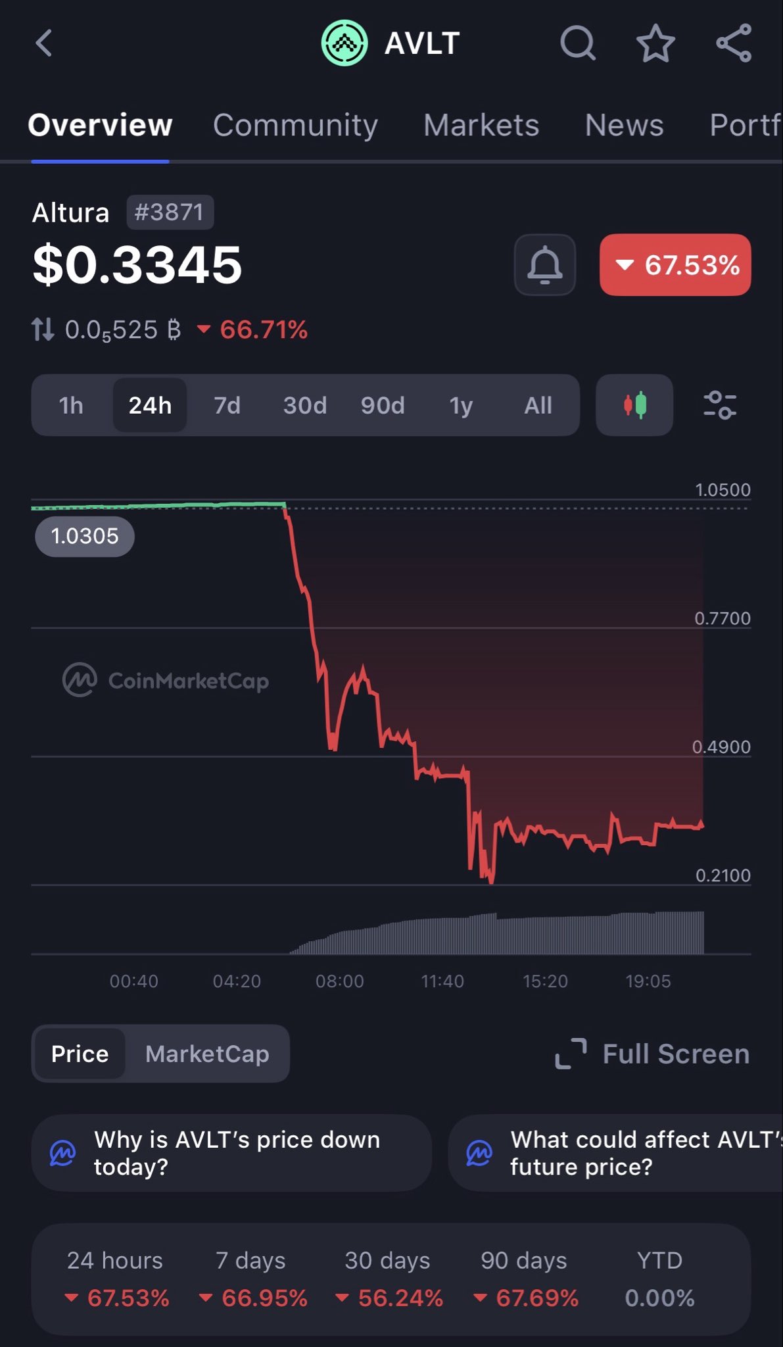Select the 7d timeframe

click(227, 405)
